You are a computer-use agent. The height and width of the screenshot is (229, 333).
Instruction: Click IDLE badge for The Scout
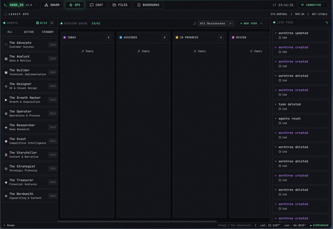click(53, 141)
